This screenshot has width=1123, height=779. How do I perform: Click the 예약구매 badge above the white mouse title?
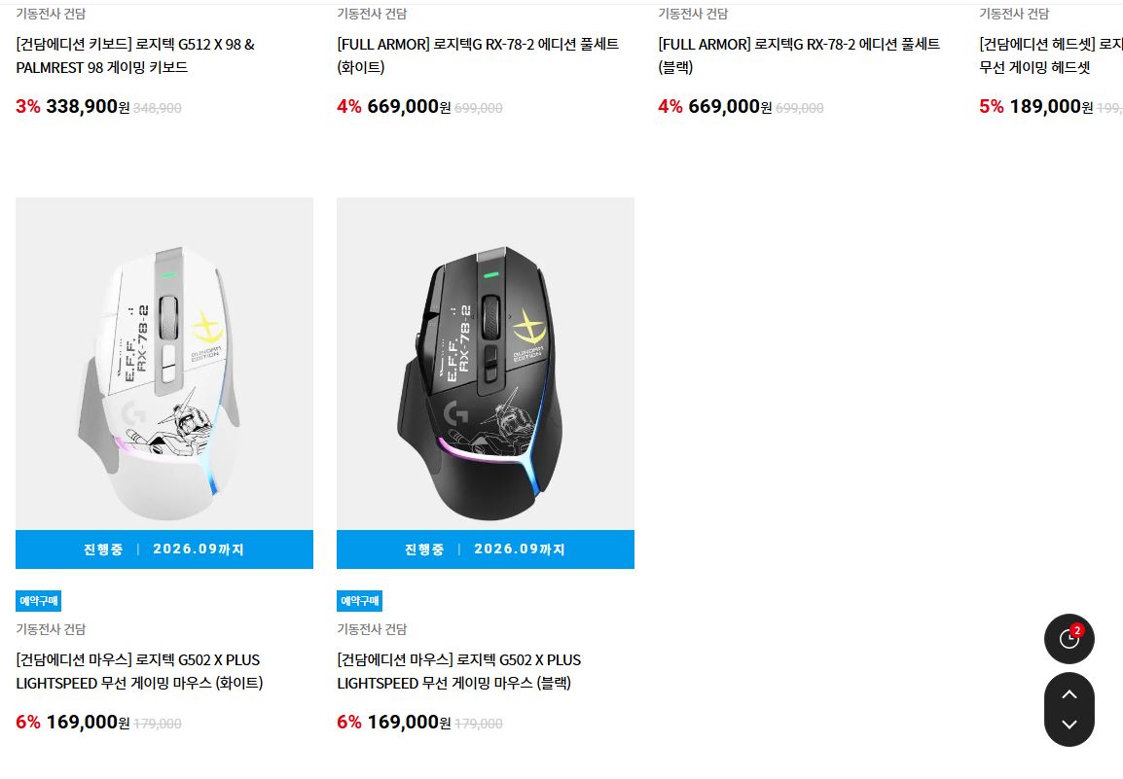(x=38, y=601)
